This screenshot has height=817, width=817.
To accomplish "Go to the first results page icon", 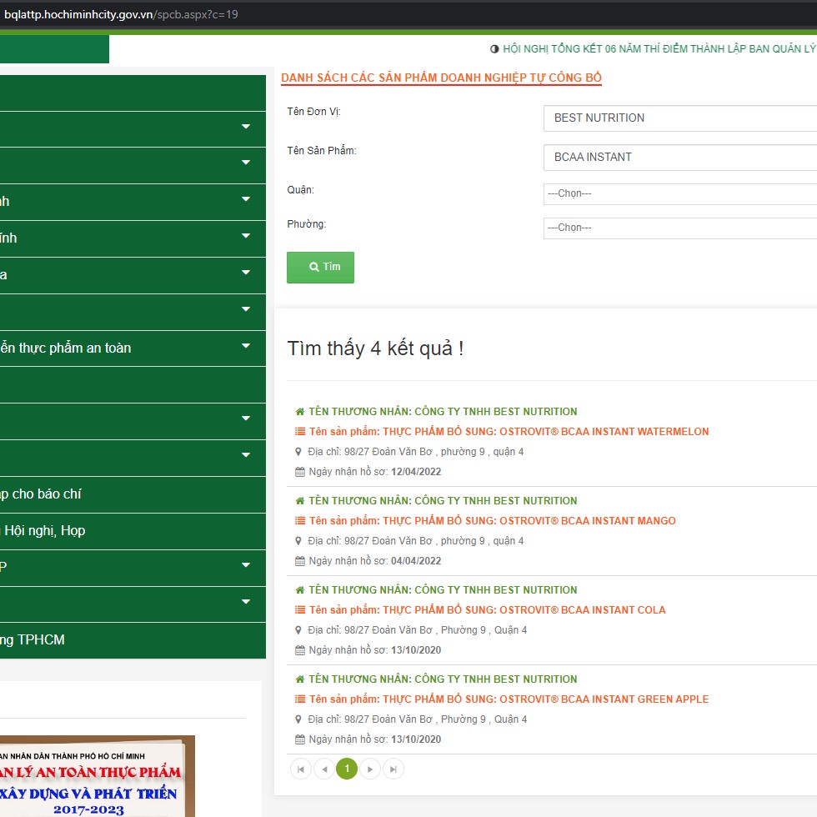I will click(301, 769).
